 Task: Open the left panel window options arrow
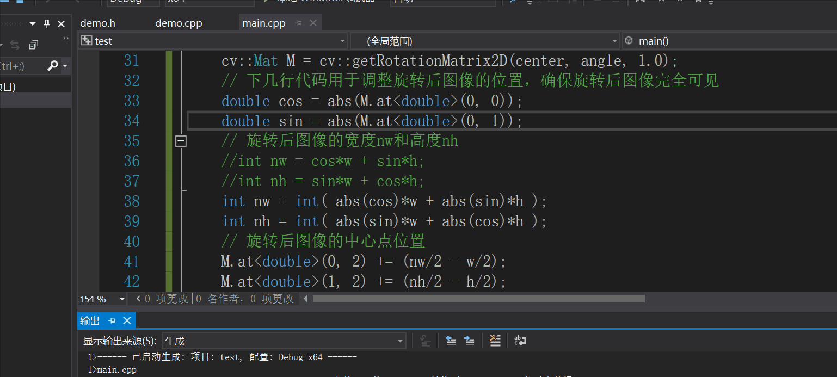[32, 24]
